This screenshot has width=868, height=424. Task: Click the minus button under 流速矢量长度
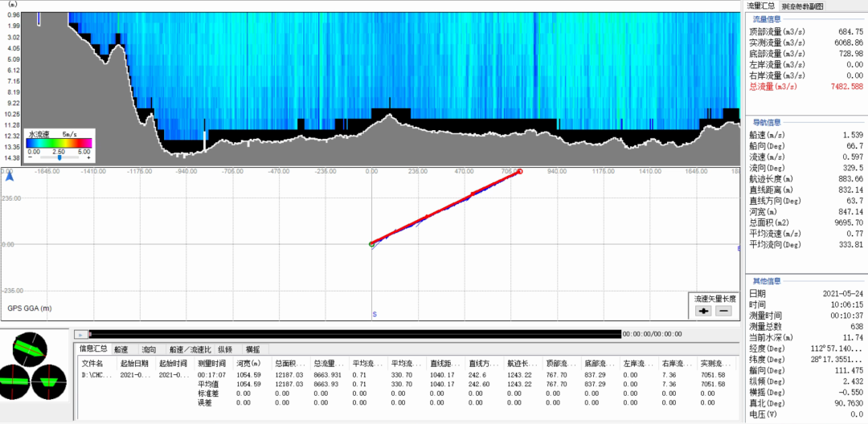click(x=723, y=311)
